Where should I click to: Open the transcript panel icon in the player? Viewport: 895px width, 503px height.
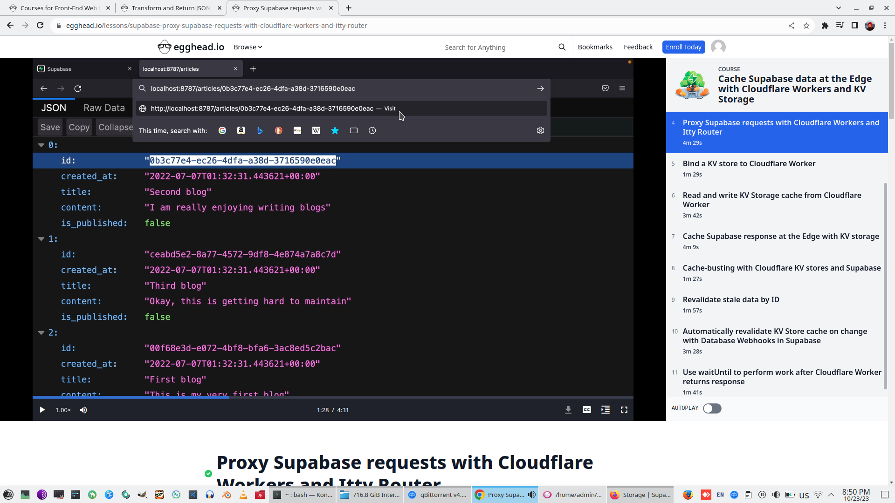(x=605, y=410)
